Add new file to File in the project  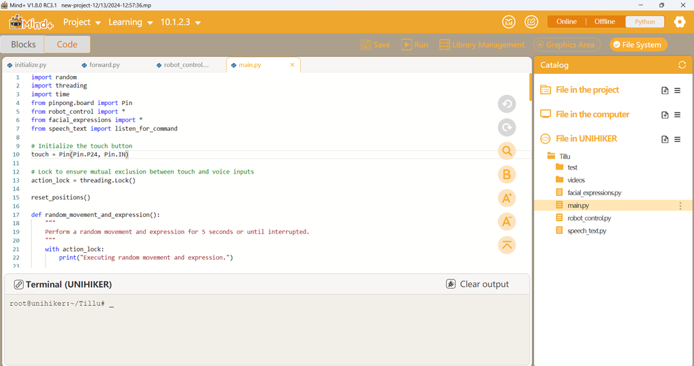(x=665, y=90)
